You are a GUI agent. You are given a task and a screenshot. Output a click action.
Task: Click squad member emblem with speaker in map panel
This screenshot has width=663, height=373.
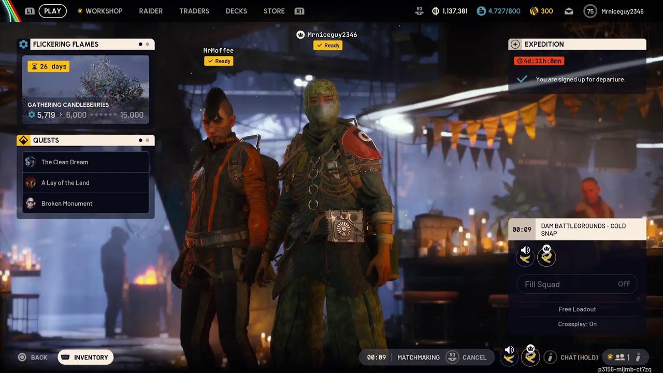click(x=525, y=255)
